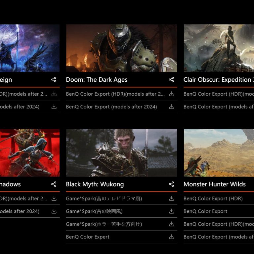Download Game*Spark ホラー苦手な方向け profile
This screenshot has width=254, height=254.
[171, 224]
